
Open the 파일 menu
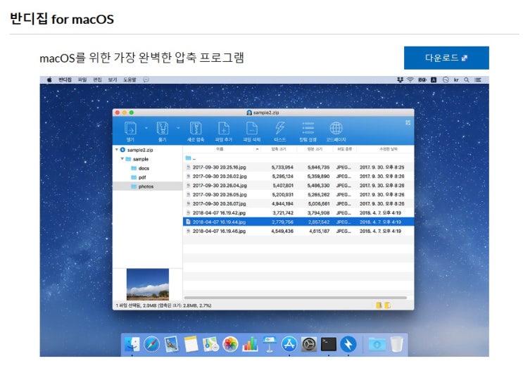click(82, 80)
